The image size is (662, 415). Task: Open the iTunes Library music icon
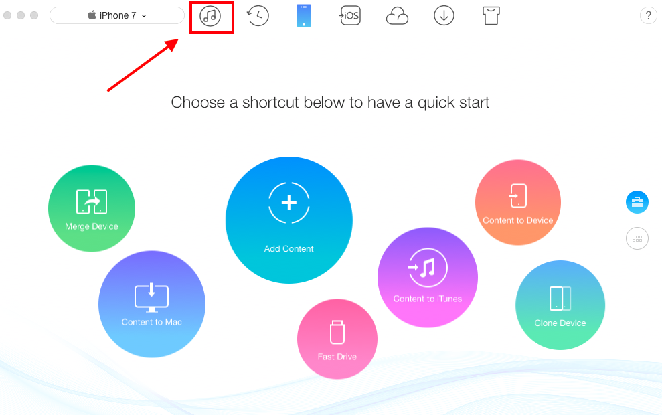(x=210, y=17)
